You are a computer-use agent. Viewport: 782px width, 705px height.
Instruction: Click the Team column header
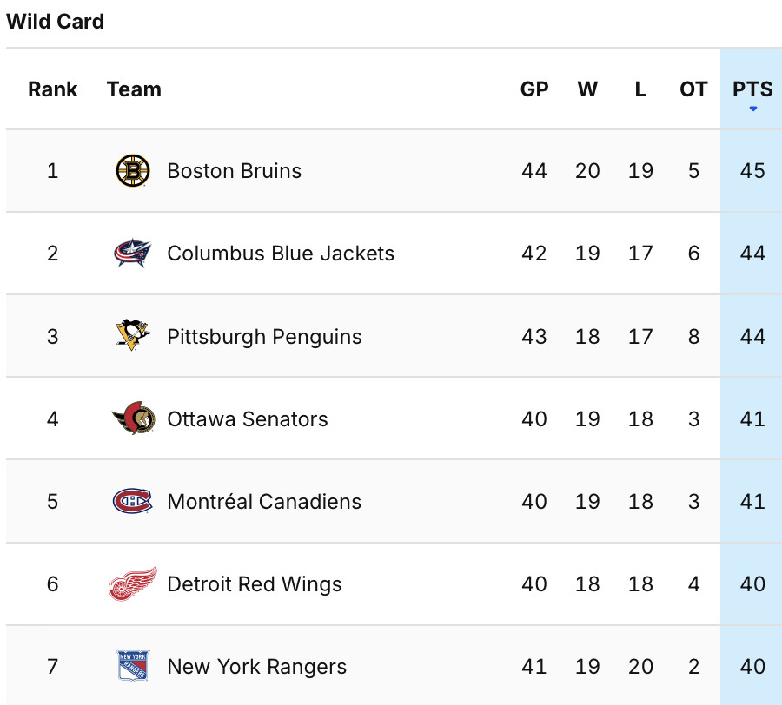(x=134, y=89)
